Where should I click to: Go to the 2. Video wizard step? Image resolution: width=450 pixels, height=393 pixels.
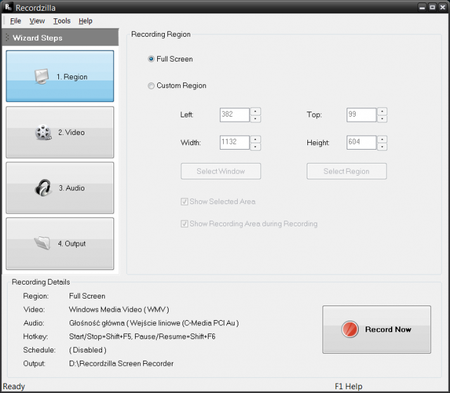click(x=60, y=132)
